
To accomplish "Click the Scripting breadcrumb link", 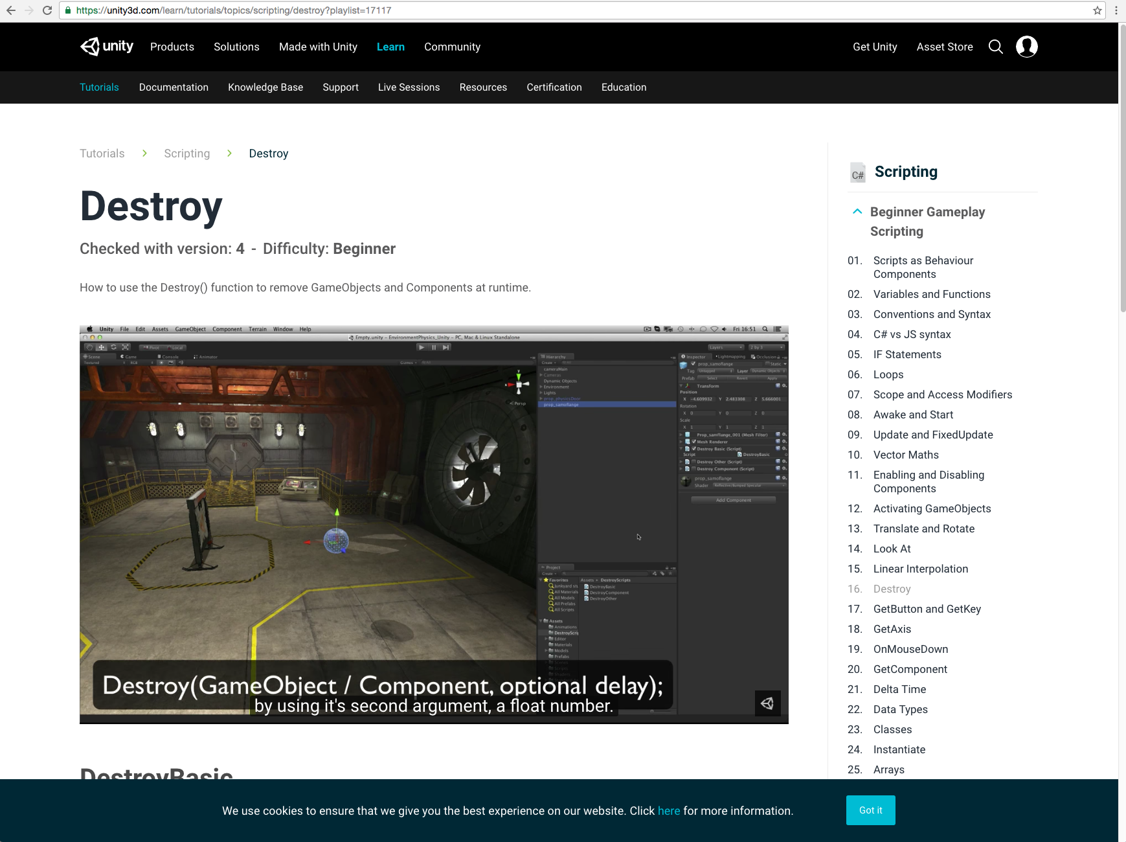I will coord(186,154).
